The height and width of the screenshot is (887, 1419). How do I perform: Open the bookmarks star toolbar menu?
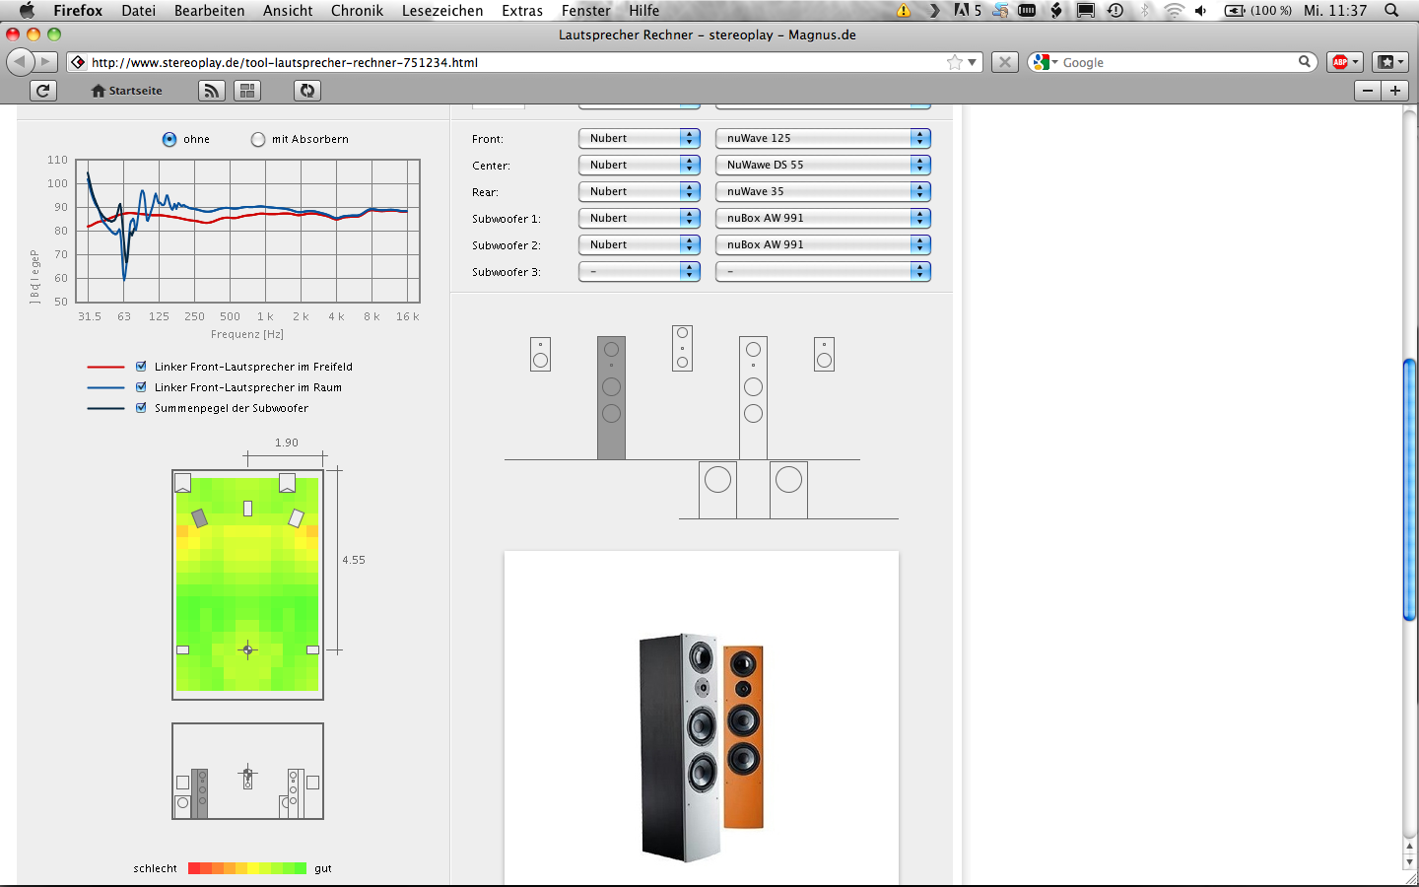click(x=1390, y=62)
